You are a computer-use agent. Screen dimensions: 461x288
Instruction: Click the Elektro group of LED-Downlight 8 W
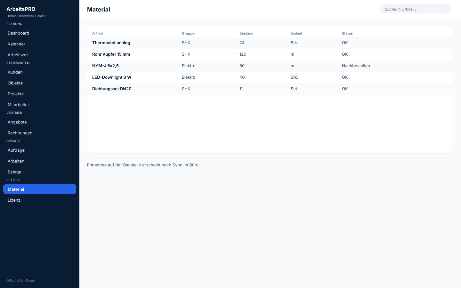[x=189, y=77]
